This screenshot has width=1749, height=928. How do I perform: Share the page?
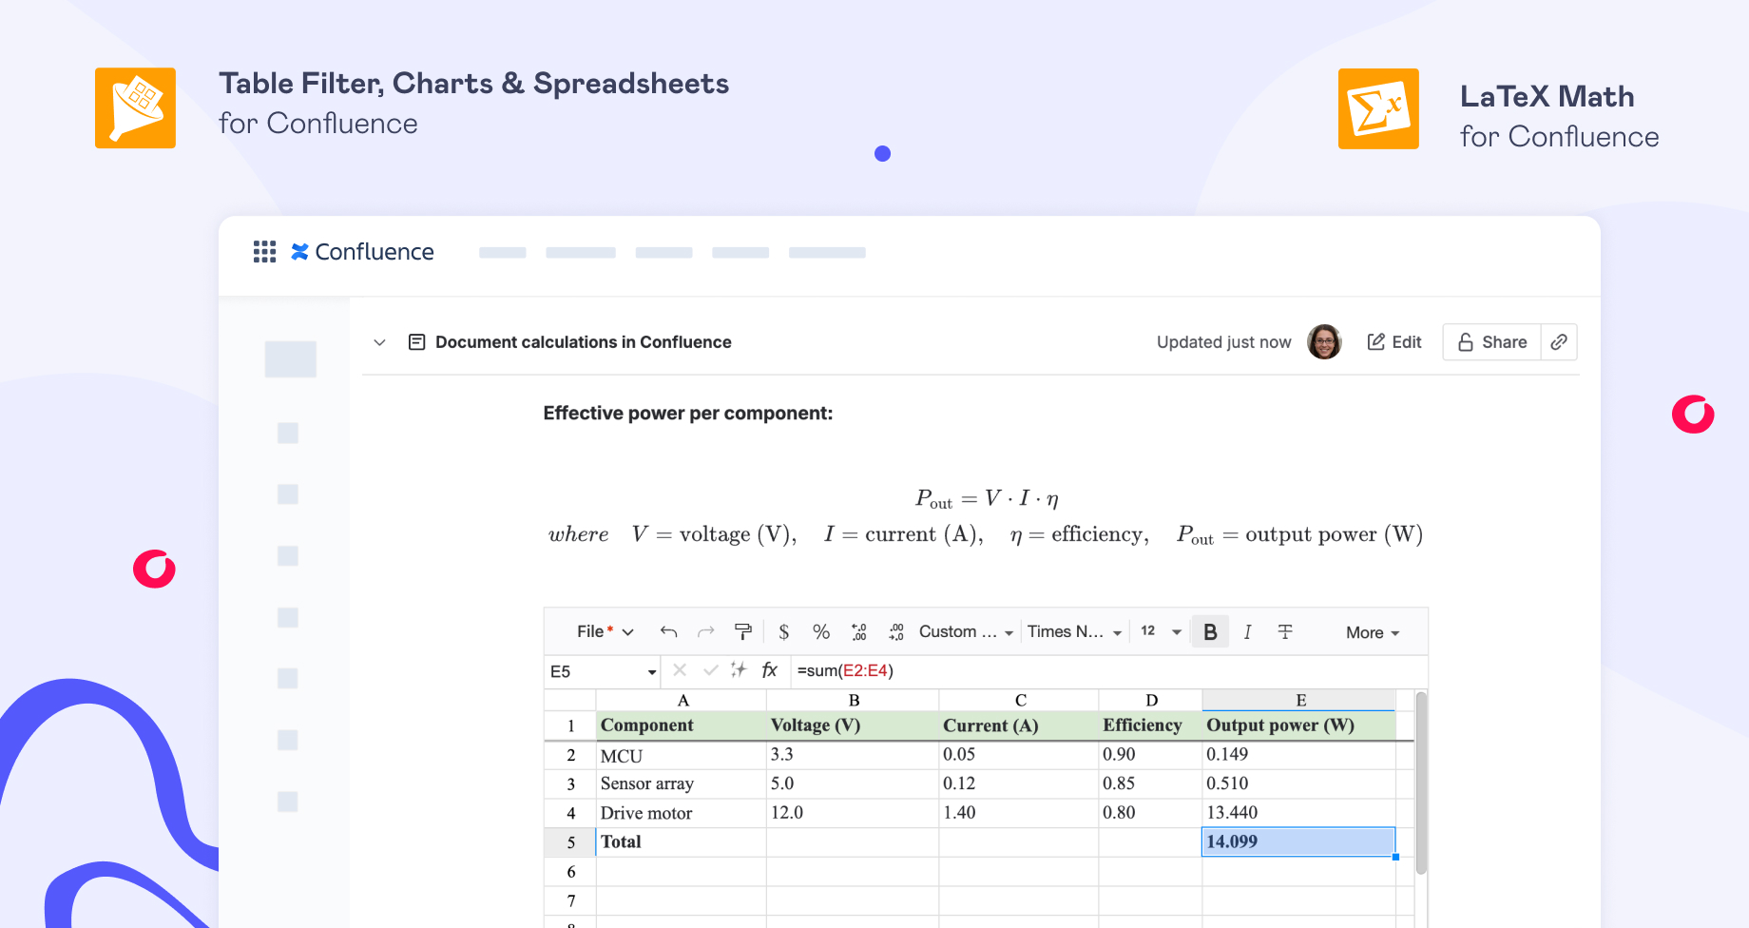pos(1492,342)
